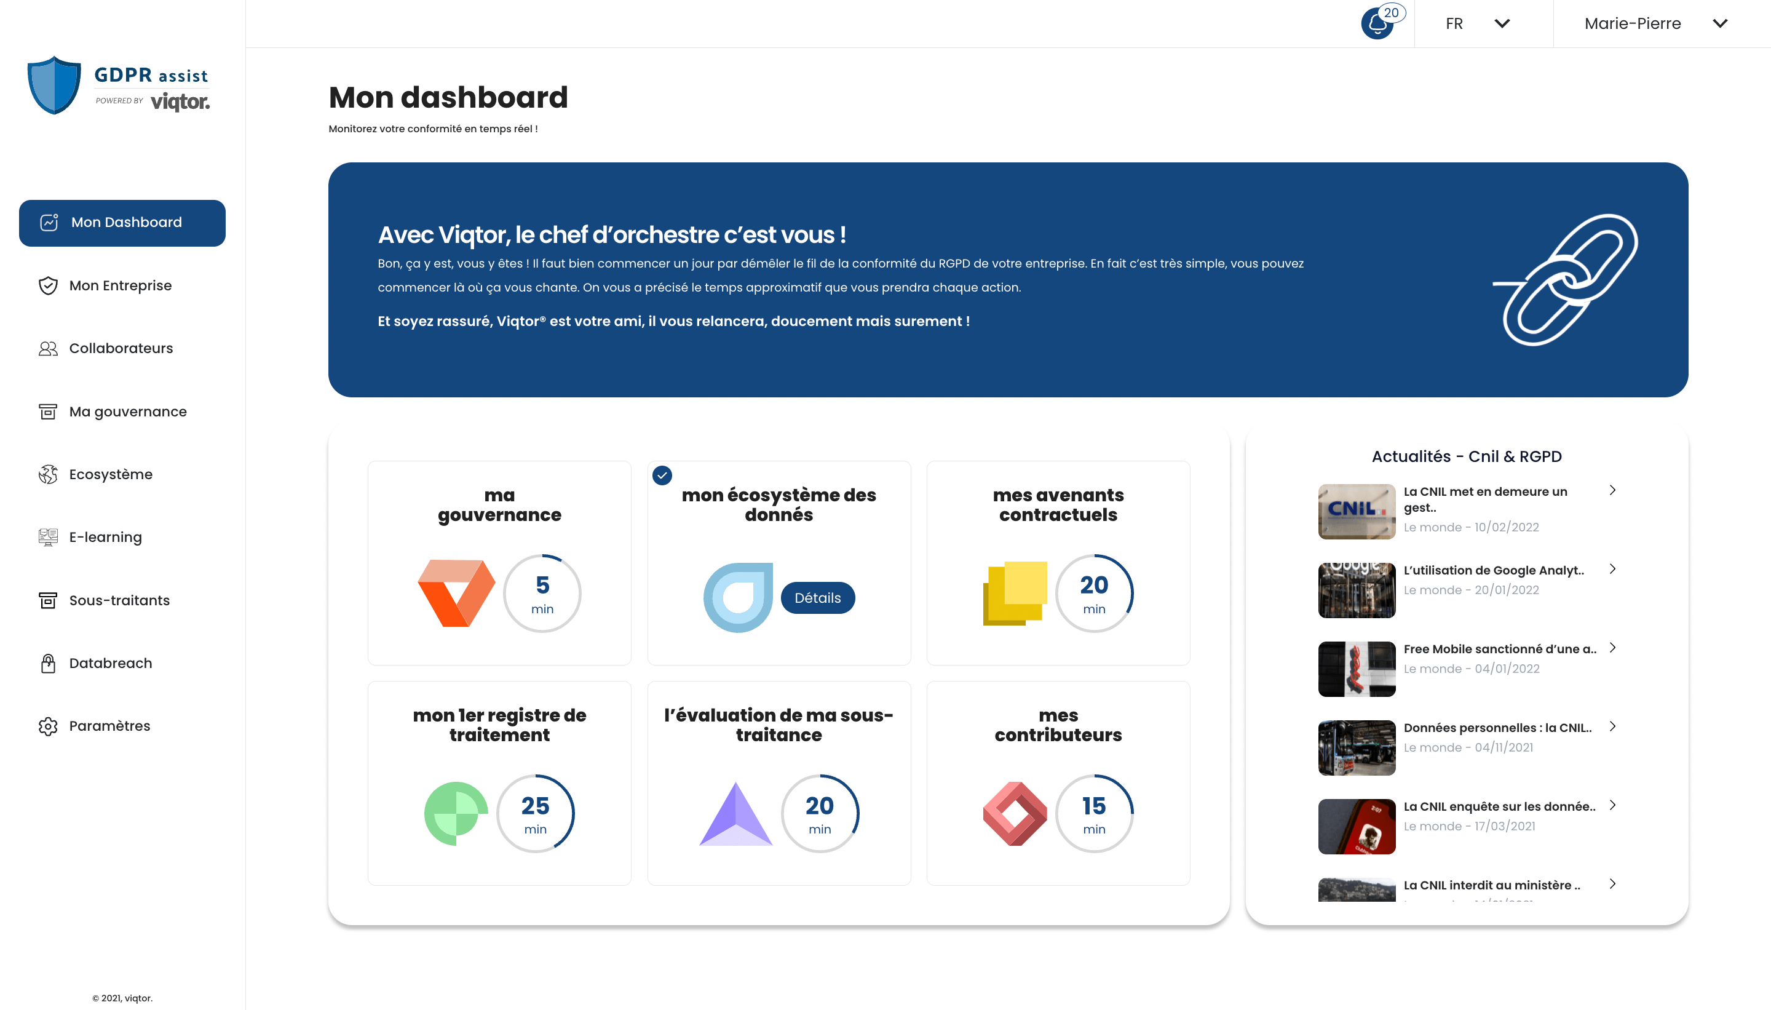Open the Mon Entreprise section
The width and height of the screenshot is (1771, 1010).
pyautogui.click(x=120, y=285)
